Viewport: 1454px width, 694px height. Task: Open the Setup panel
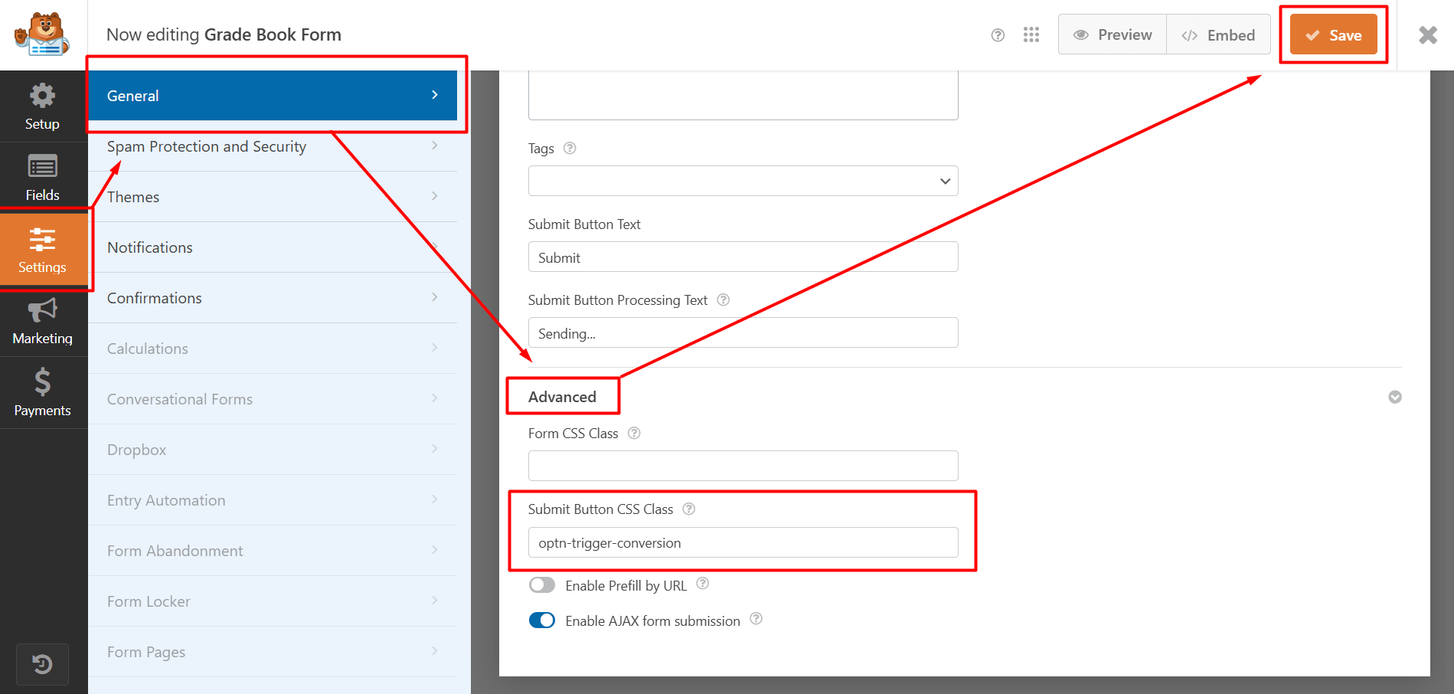point(43,106)
